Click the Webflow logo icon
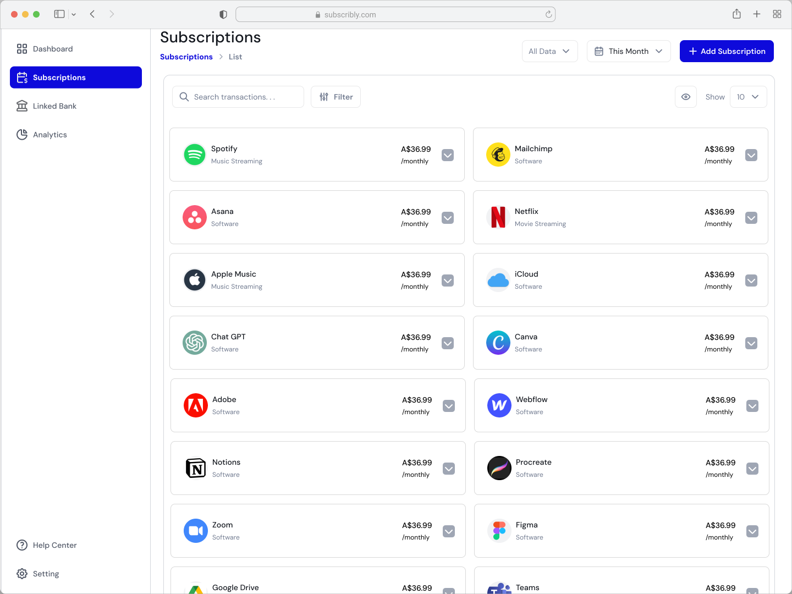Screen dimensions: 792x594 [x=499, y=405]
